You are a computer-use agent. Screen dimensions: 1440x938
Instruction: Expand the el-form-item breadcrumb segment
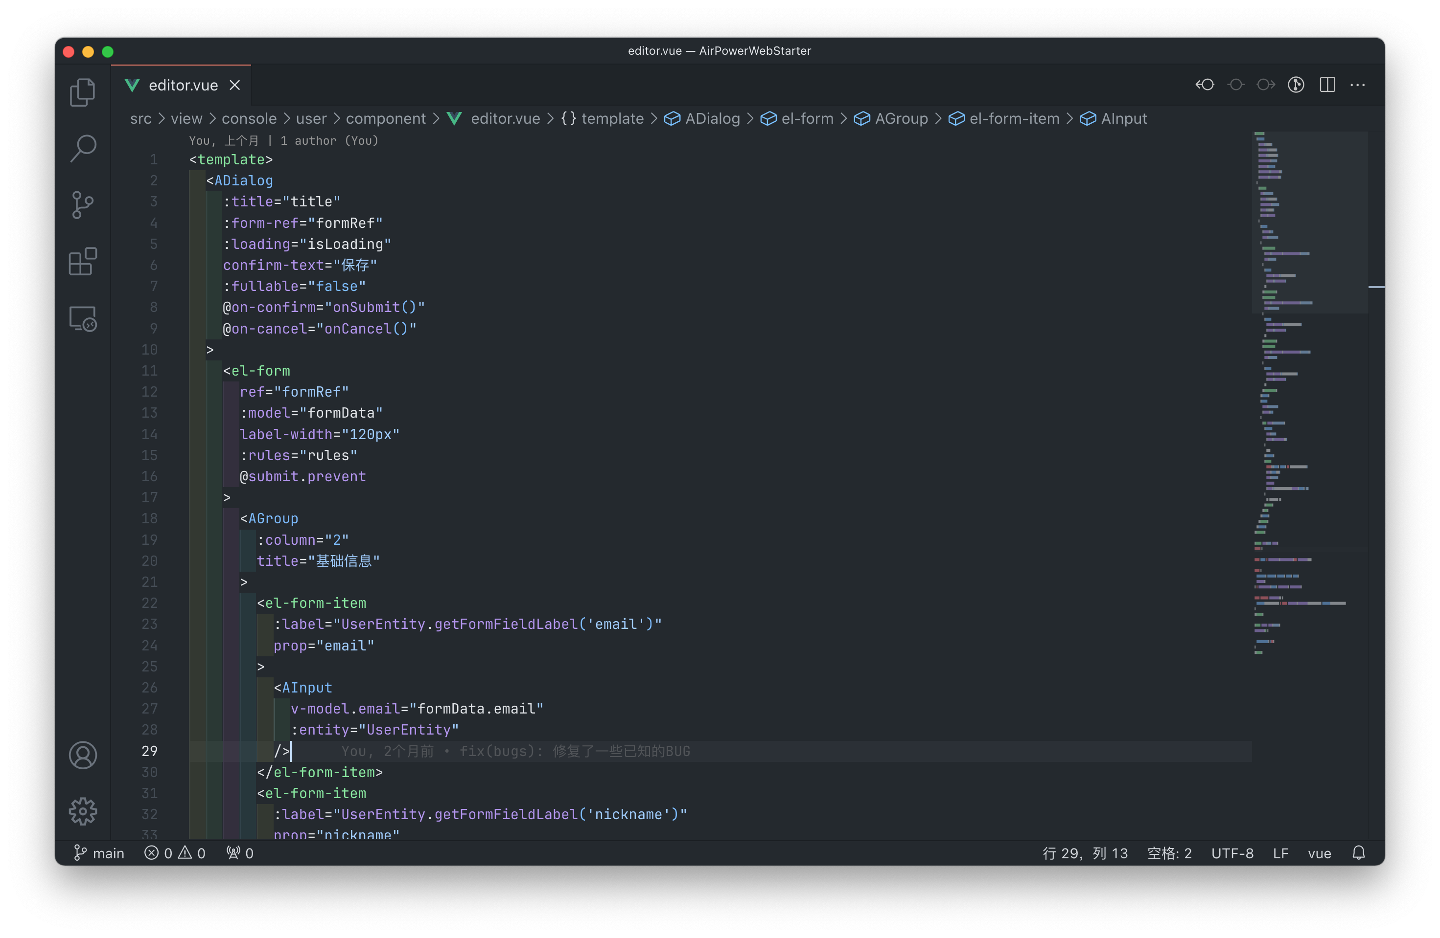click(x=1014, y=118)
